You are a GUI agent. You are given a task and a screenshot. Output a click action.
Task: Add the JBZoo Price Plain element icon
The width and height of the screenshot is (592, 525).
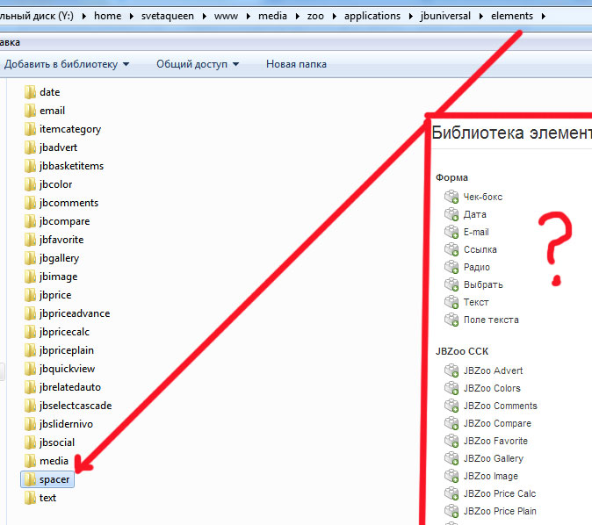point(451,511)
